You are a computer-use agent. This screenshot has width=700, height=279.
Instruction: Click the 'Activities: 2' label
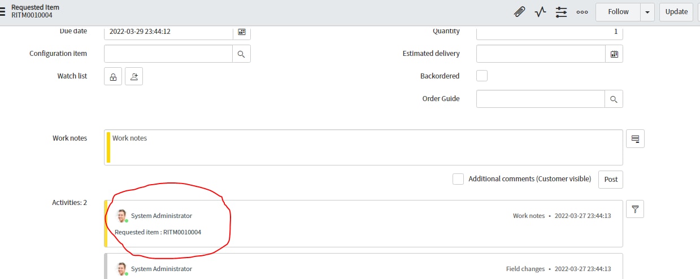click(69, 202)
